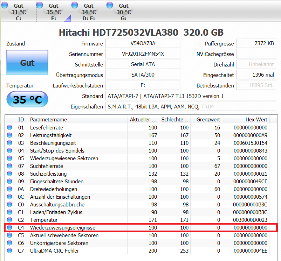
Task: Select drive G: tab showing 30 °C
Action: 124,11
